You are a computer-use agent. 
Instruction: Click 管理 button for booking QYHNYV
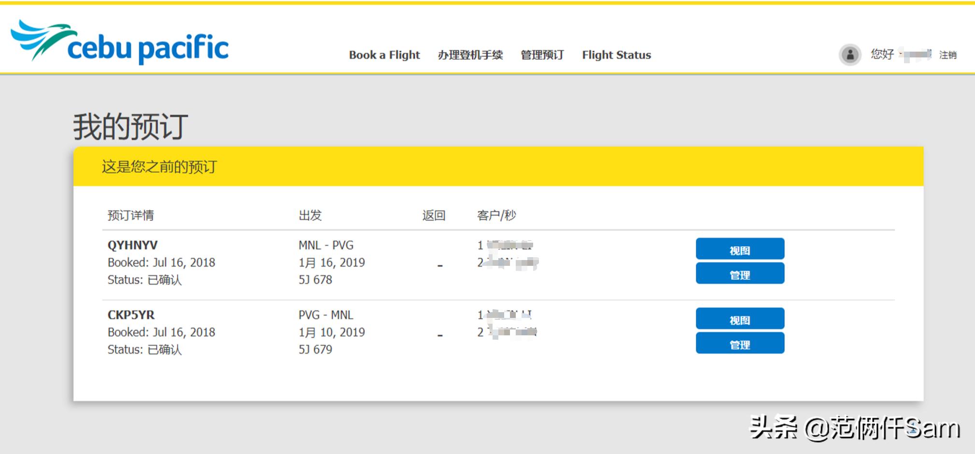[740, 274]
